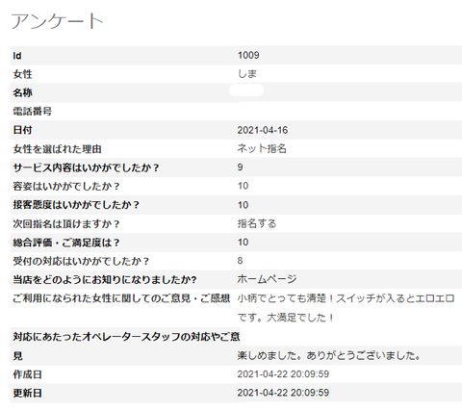462x411 pixels.
Task: Select the 受付の対応はいかがでしたか？ label
Action: click(81, 261)
